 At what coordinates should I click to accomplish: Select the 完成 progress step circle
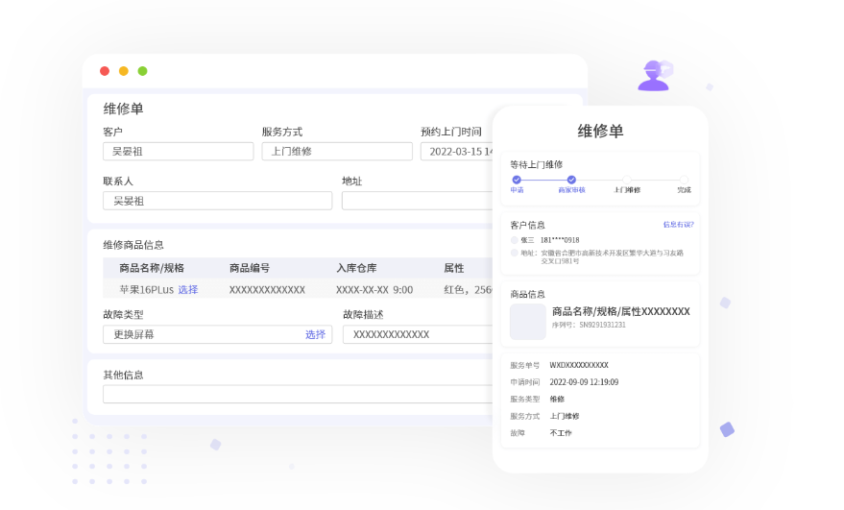tap(683, 180)
